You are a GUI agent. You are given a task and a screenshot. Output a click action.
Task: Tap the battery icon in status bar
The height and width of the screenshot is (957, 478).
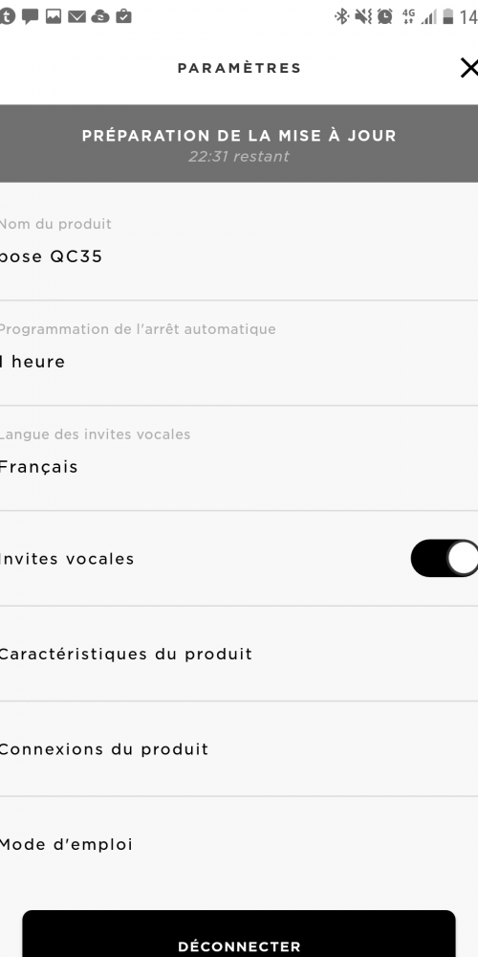(x=448, y=16)
